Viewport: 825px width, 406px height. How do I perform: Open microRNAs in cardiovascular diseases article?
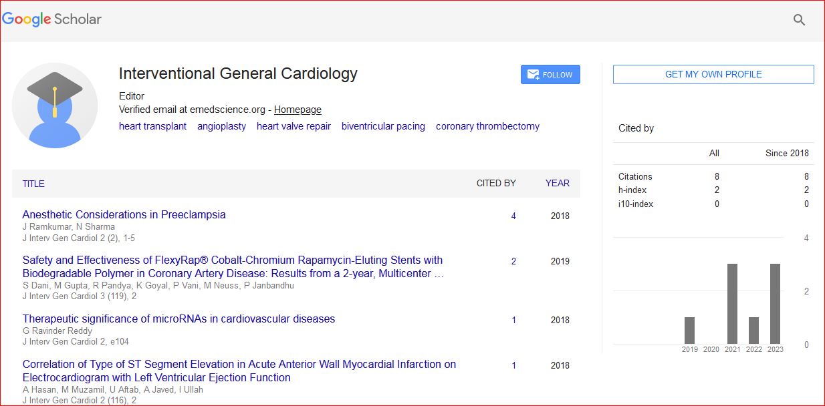tap(179, 319)
